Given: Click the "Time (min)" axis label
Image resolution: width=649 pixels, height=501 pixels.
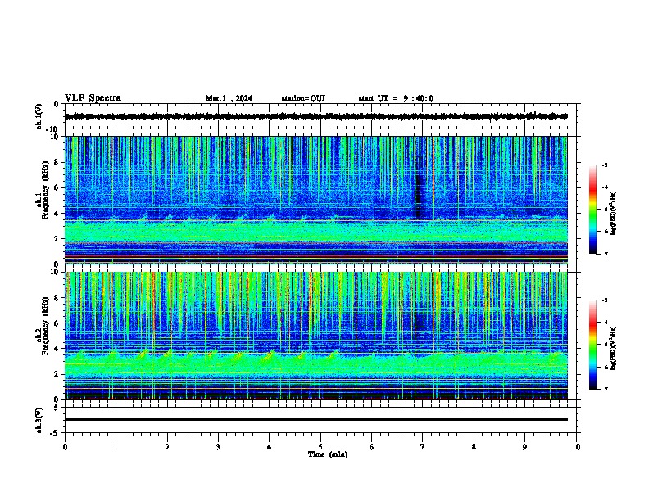Looking at the screenshot, I should pos(328,454).
